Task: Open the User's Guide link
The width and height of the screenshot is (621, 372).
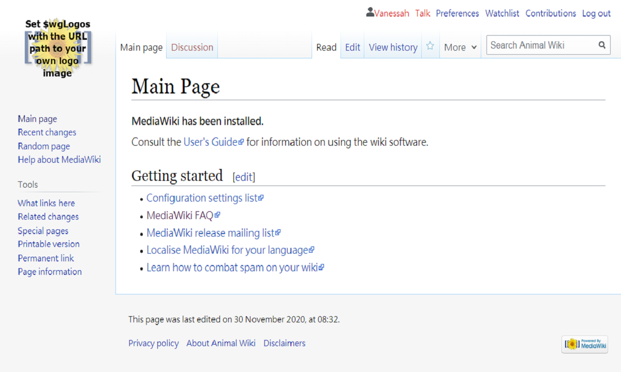Action: [211, 142]
